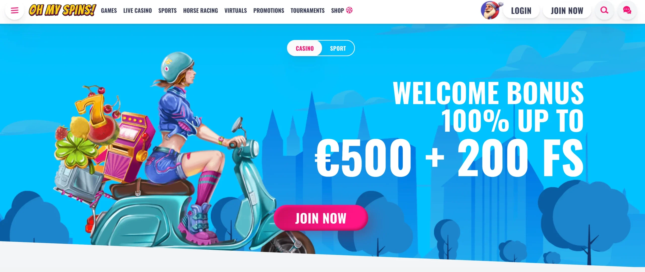This screenshot has width=645, height=272.
Task: Navigate to Horse Racing
Action: [x=200, y=11]
